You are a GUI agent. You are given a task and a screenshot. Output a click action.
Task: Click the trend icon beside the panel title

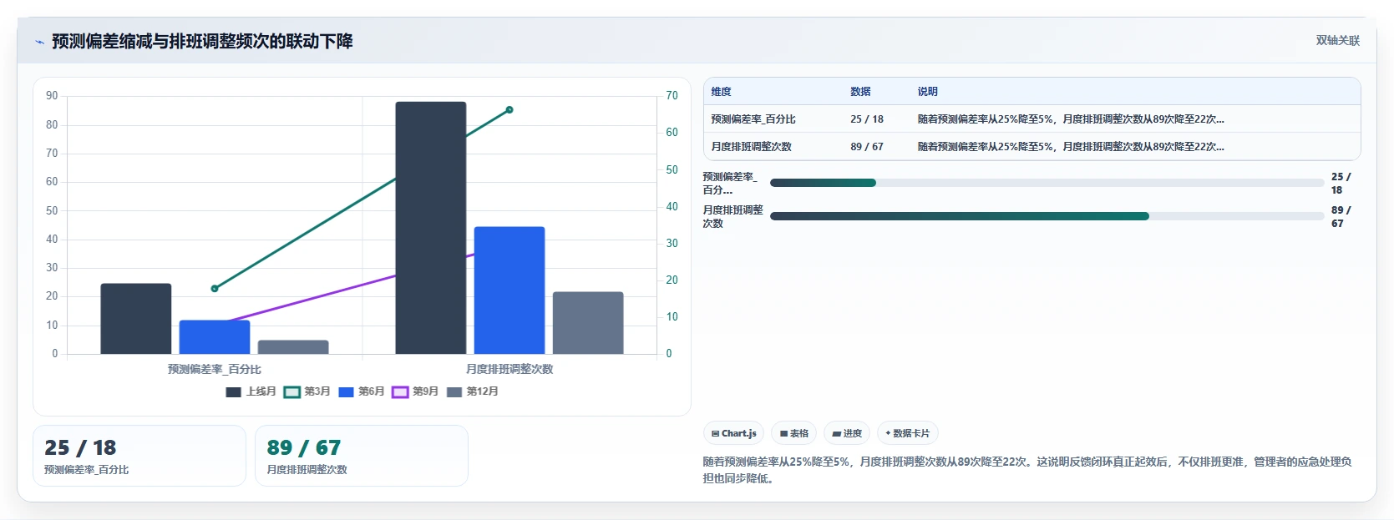click(x=40, y=42)
